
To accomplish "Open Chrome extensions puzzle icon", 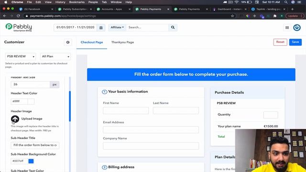I will click(275, 16).
